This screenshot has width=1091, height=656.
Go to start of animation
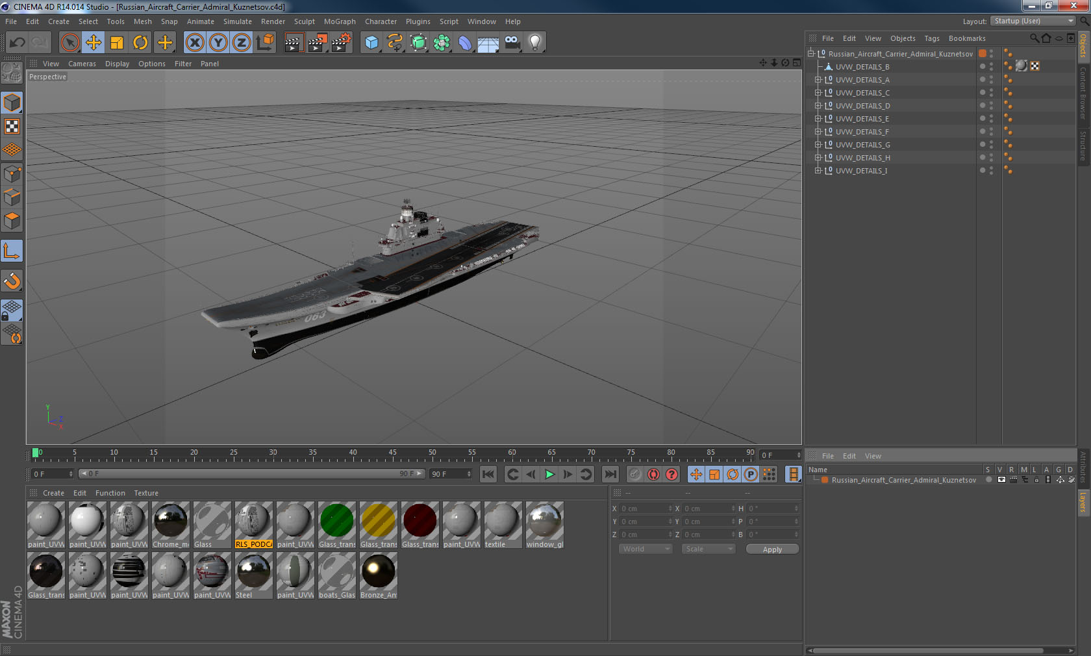488,474
